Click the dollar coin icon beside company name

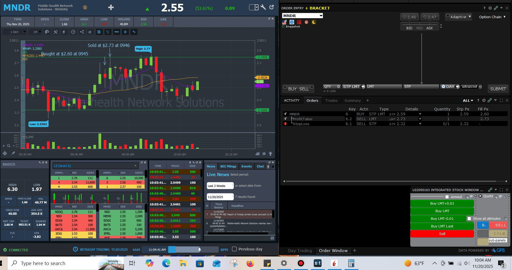(x=85, y=8)
